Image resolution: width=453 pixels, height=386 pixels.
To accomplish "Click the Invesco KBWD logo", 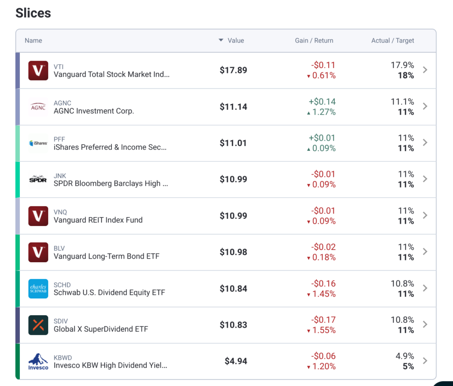I will [38, 361].
